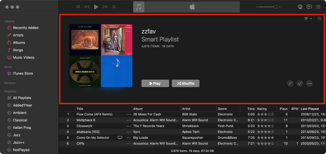Click the video icon on Come On My Selector
Screen dimensions: 326x154
click(120, 138)
